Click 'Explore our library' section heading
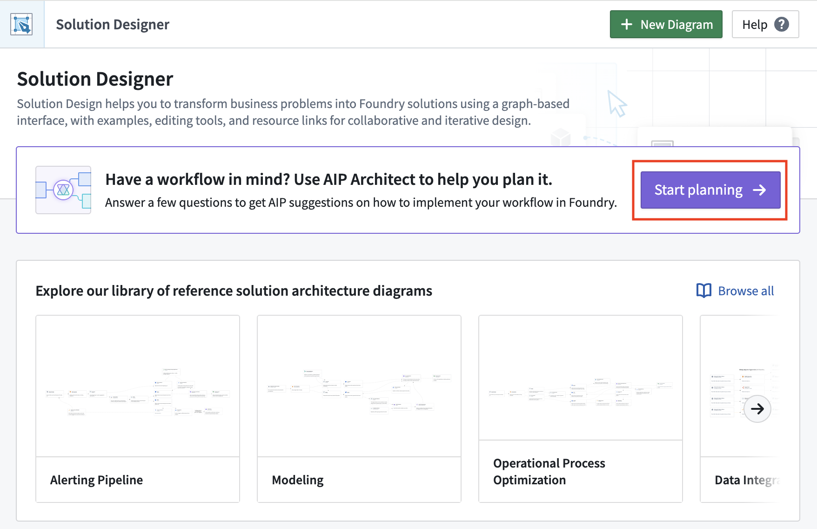 pos(234,291)
